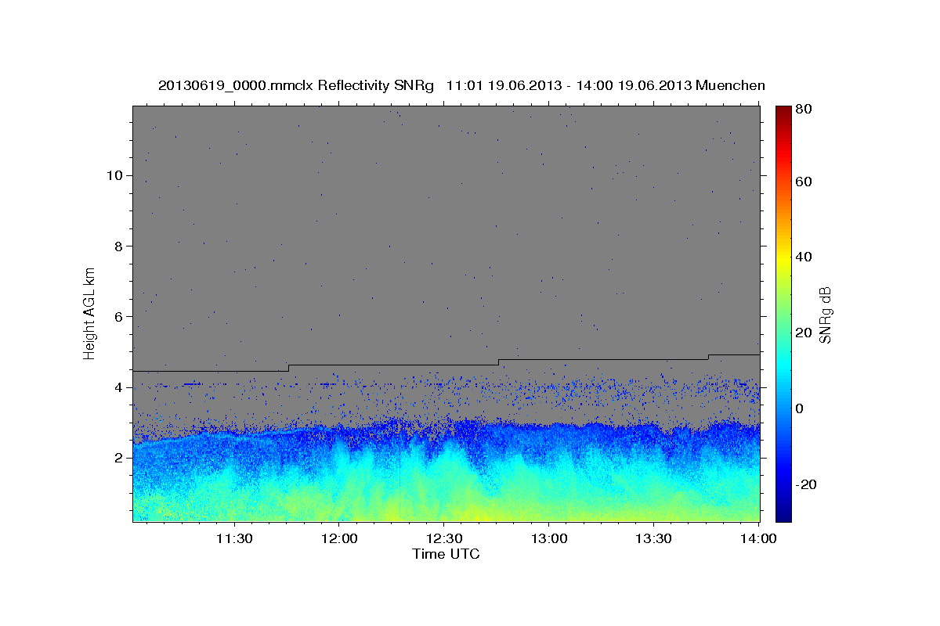This screenshot has height=626, width=940.
Task: Click the colorbar value 40
Action: point(804,257)
